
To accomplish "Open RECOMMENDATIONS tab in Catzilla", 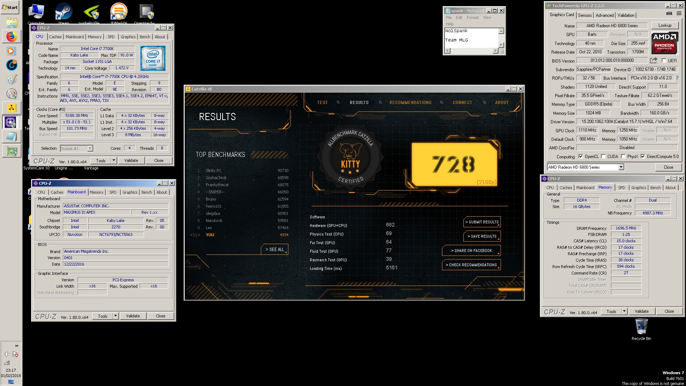I will (411, 103).
